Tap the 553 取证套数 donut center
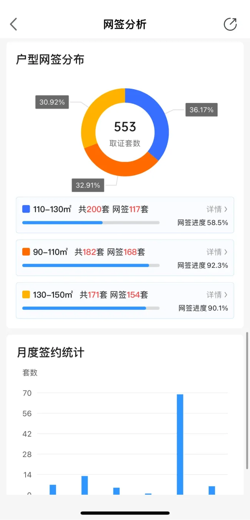Screen dimensions: 250x520 coord(125,133)
